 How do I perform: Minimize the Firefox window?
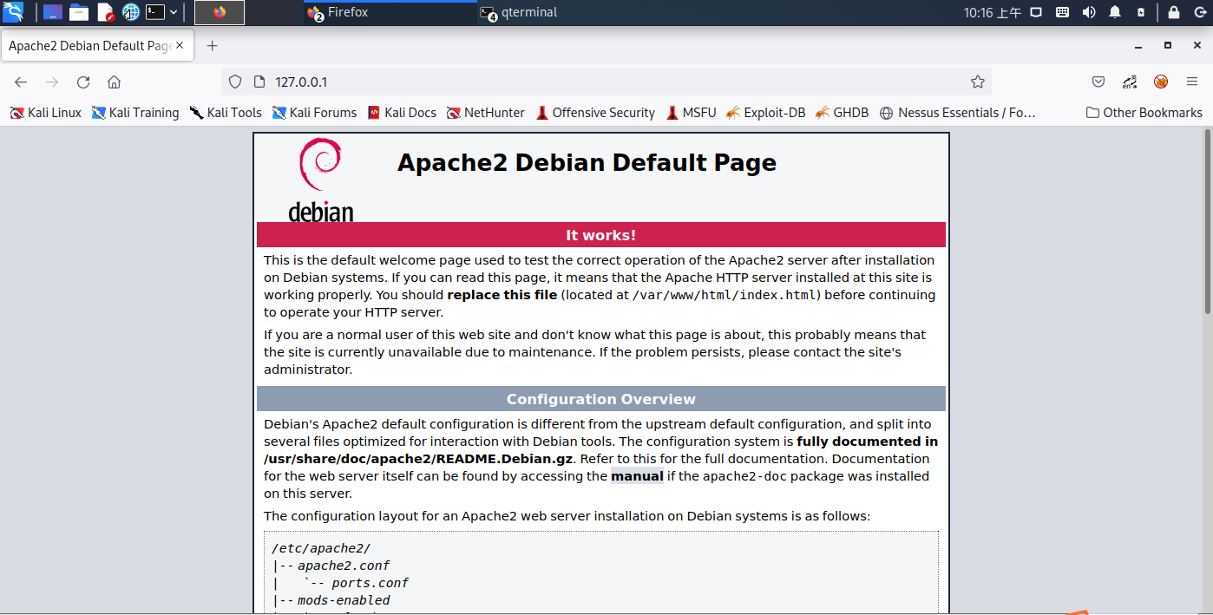point(1138,45)
